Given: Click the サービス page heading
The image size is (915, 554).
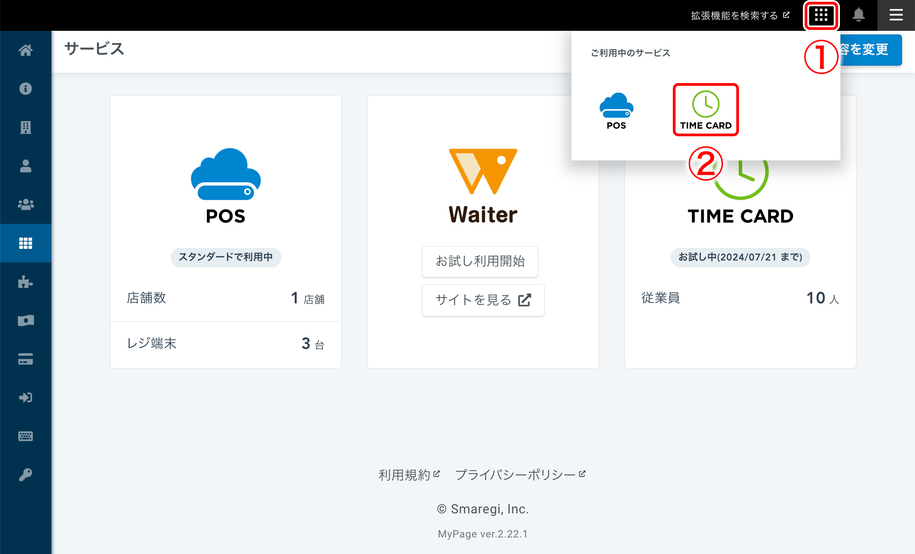Looking at the screenshot, I should (x=94, y=49).
